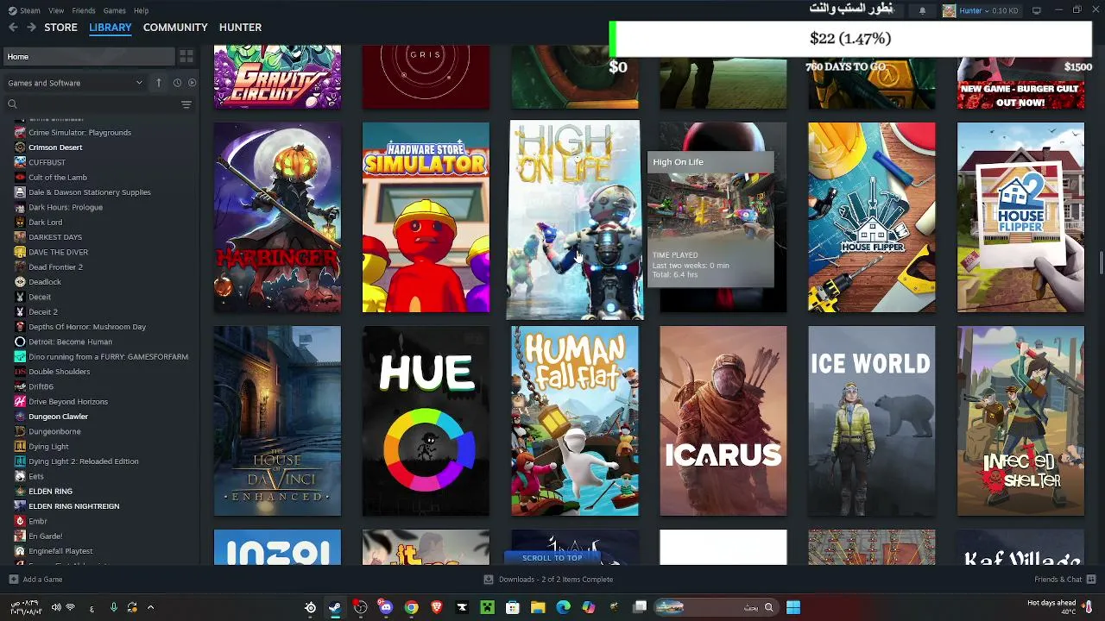Select Deadlock in the game list
This screenshot has height=621, width=1105.
tap(45, 282)
